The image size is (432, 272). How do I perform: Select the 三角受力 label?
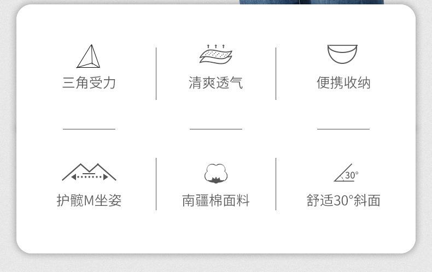[x=89, y=82]
